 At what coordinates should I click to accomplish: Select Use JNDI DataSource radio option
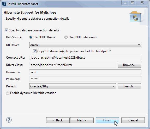(66, 37)
